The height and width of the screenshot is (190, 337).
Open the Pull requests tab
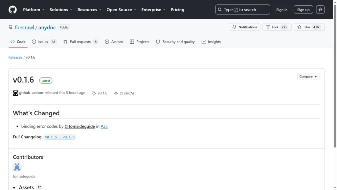[81, 42]
